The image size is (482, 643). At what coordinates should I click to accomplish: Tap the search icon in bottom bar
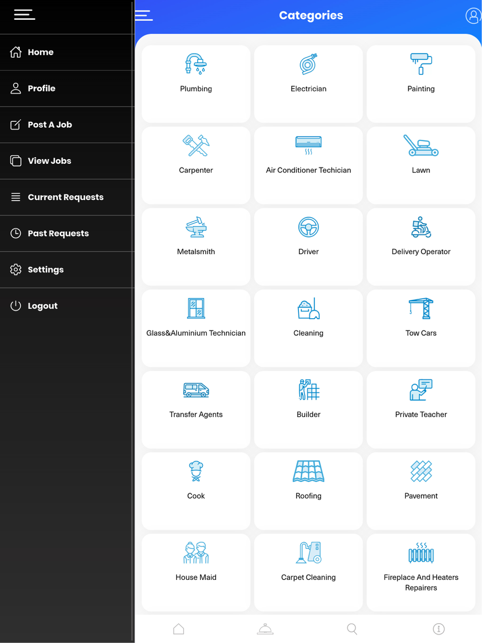tap(352, 629)
